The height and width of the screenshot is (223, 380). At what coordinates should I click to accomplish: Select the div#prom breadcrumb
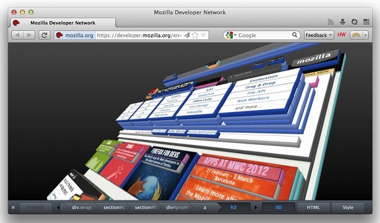point(177,208)
